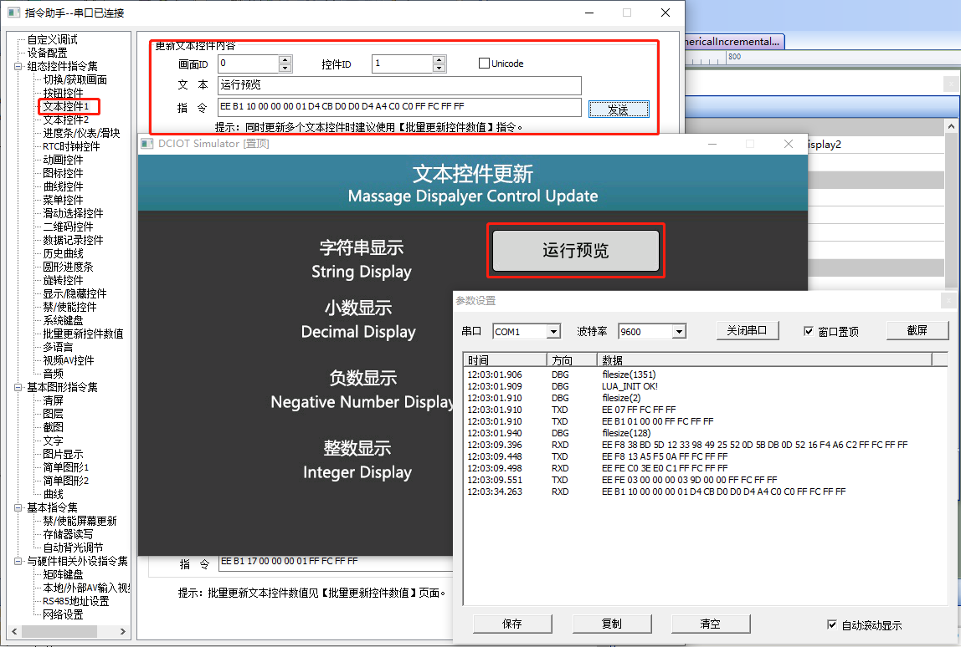Click the tree panel's left scroll arrow
Screen dimensions: 961x647
click(14, 631)
